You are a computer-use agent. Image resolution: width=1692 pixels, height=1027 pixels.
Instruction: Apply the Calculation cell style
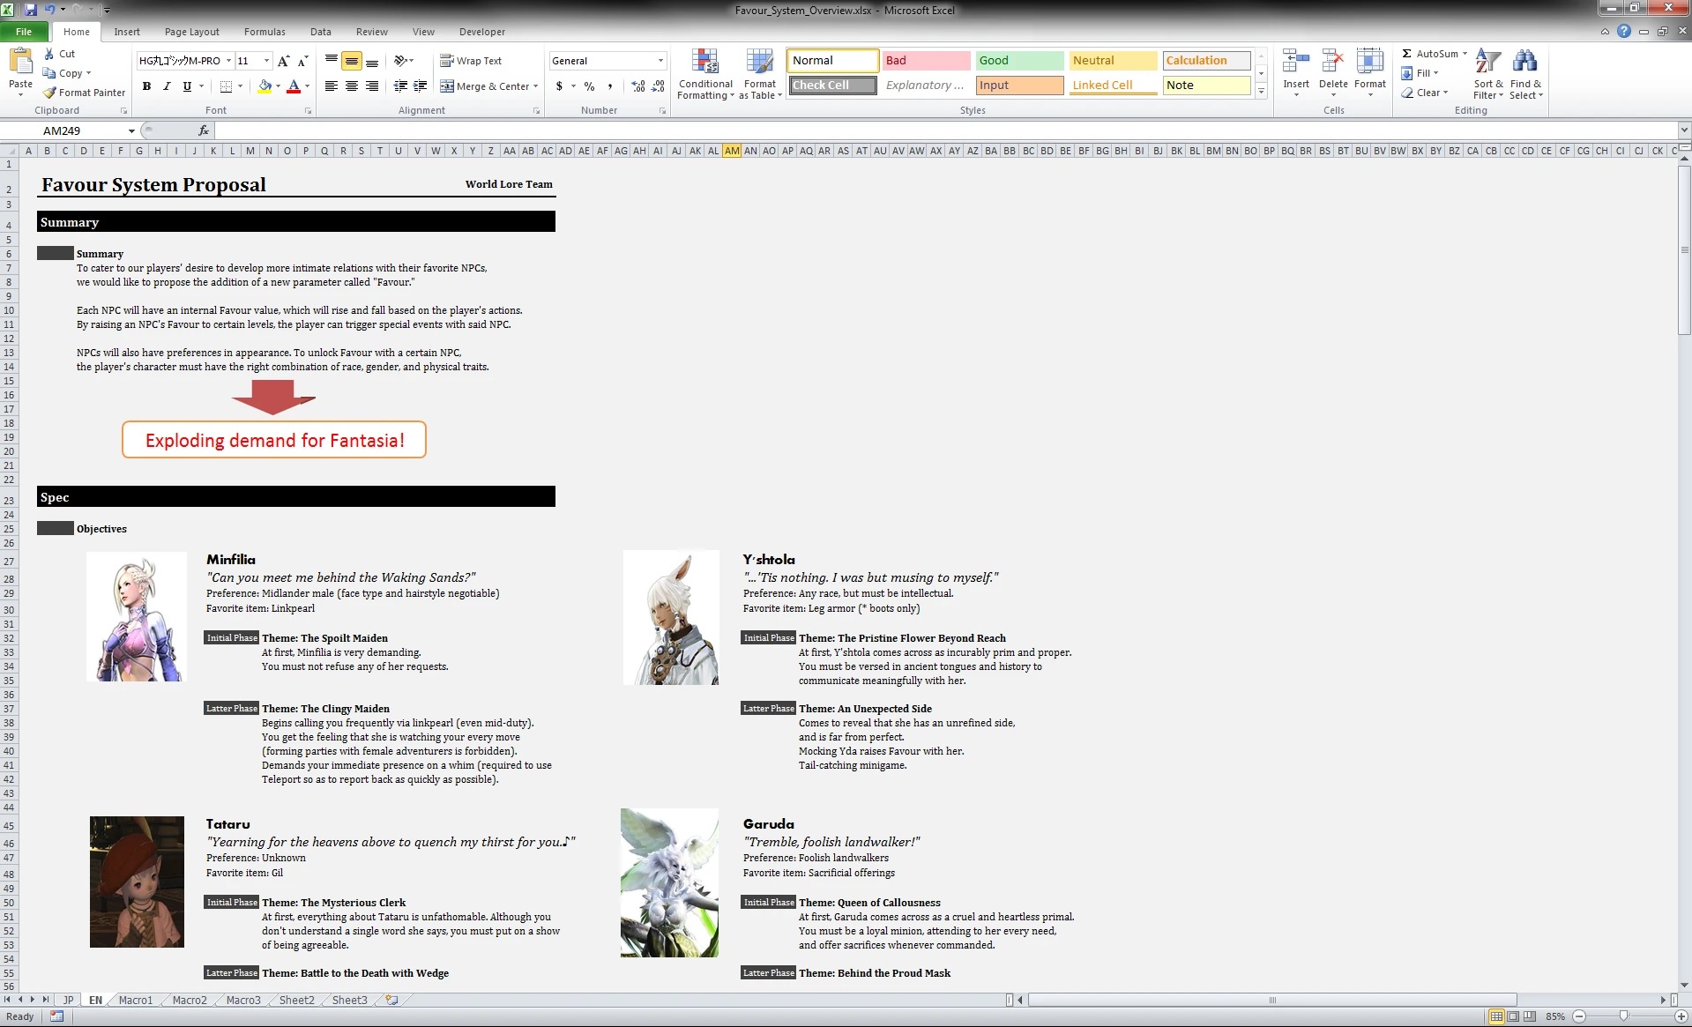coord(1206,61)
